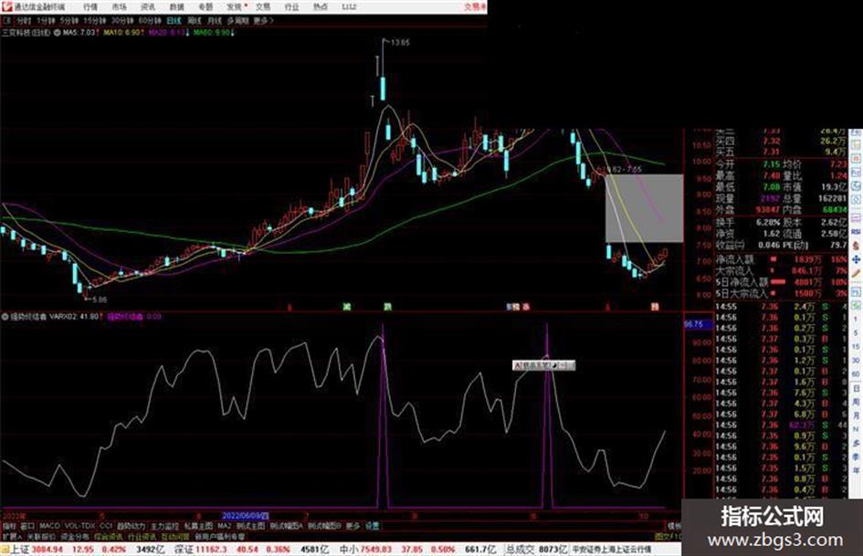Switch chart to 15分钟 period
Image resolution: width=863 pixels, height=556 pixels.
click(95, 20)
